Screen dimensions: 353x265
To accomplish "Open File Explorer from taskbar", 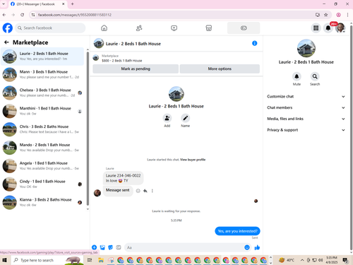I will click(101, 260).
